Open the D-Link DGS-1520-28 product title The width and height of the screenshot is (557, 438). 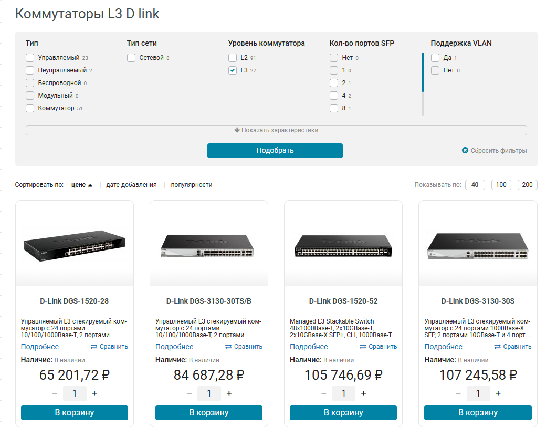coord(74,301)
